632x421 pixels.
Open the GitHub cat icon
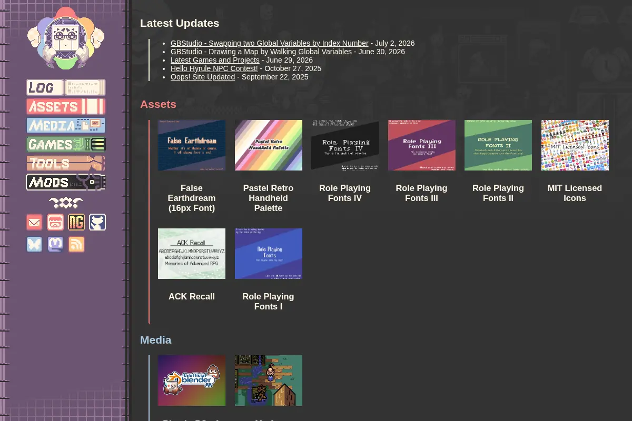click(97, 222)
